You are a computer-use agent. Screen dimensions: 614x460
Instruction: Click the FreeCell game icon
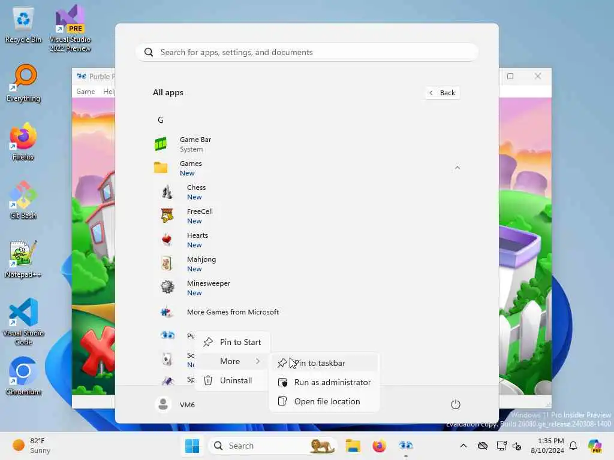[167, 216]
